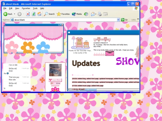Screen dimensions: 162x121
Task: Click the purple glitter SHOV text
Action: click(x=127, y=61)
